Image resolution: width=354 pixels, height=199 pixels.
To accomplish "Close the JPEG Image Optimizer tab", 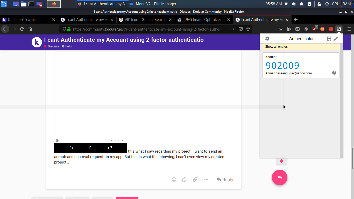I will (229, 20).
